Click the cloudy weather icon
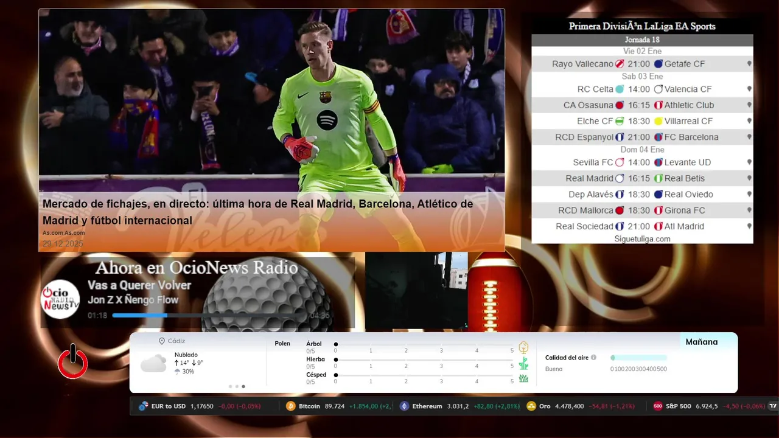This screenshot has height=438, width=779. 153,364
